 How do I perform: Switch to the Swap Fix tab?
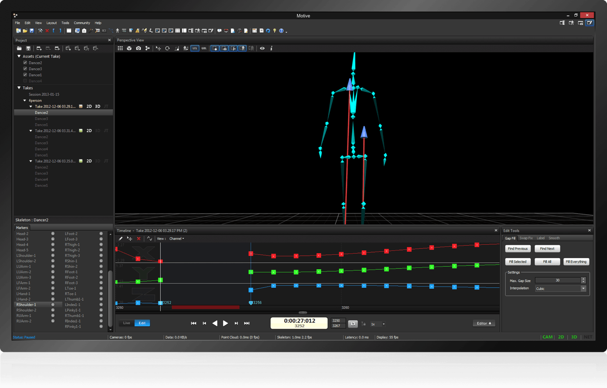526,238
